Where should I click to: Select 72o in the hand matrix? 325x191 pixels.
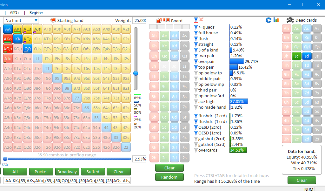(x=77, y=147)
